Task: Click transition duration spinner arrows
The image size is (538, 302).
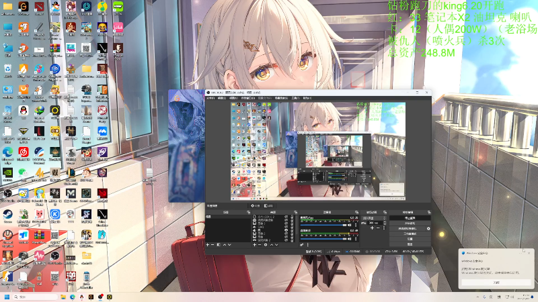Action: [385, 223]
